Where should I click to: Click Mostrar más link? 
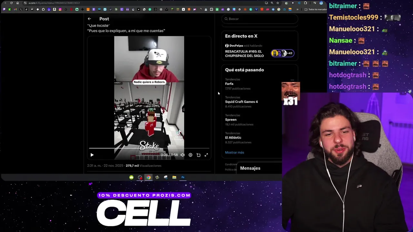[235, 152]
